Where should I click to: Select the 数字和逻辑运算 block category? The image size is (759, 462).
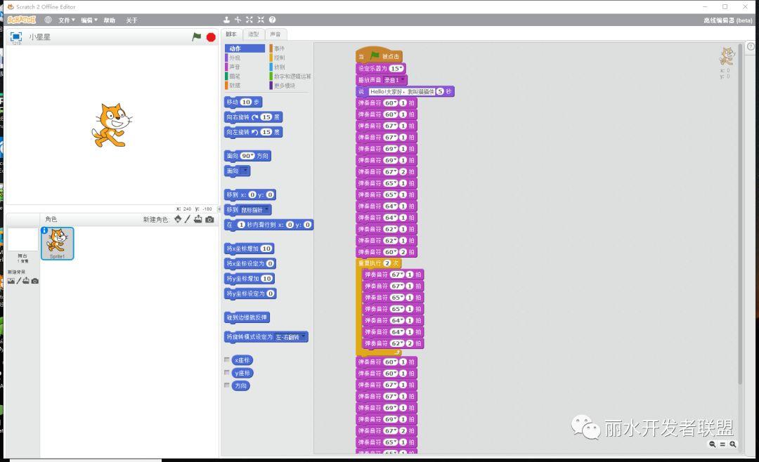point(290,76)
